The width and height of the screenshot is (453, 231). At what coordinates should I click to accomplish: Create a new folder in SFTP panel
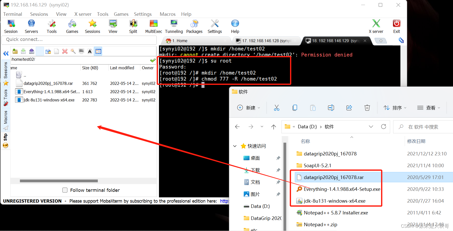[48, 51]
